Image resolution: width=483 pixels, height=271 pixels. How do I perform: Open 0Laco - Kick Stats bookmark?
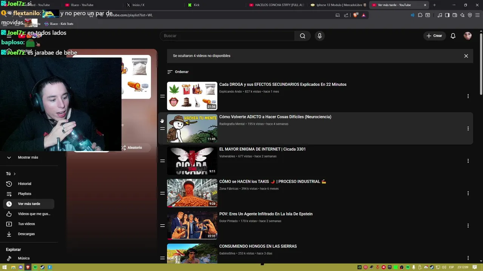pos(59,24)
